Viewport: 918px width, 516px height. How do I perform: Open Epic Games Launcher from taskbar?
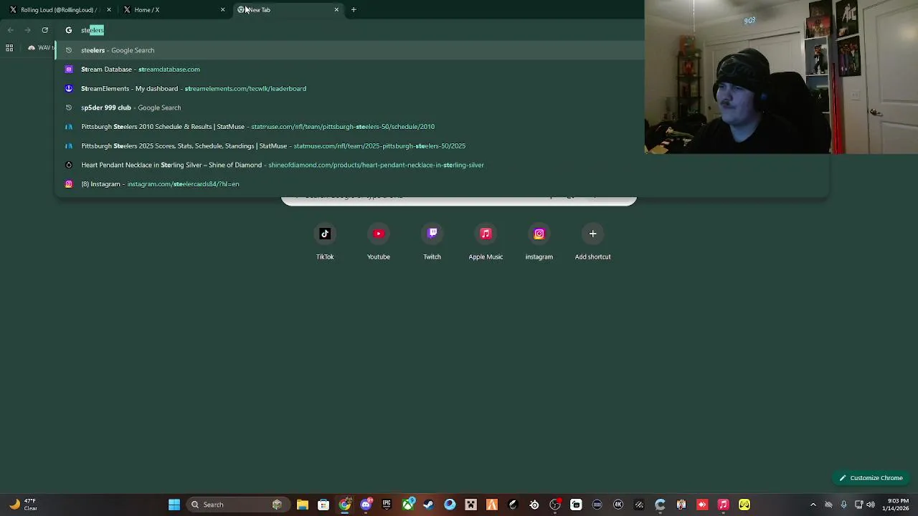point(387,505)
